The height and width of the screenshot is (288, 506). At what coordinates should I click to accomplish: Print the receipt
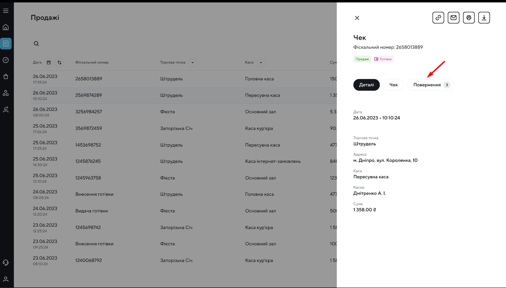click(469, 18)
